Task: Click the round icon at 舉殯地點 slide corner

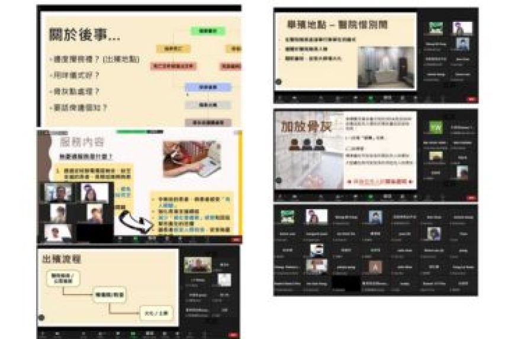Action: [x=278, y=82]
